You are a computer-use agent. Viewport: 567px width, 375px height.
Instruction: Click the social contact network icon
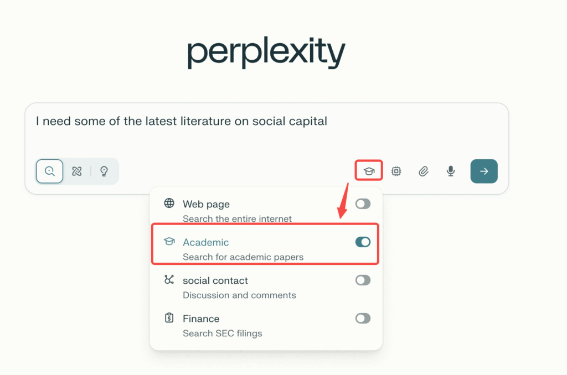click(x=169, y=280)
